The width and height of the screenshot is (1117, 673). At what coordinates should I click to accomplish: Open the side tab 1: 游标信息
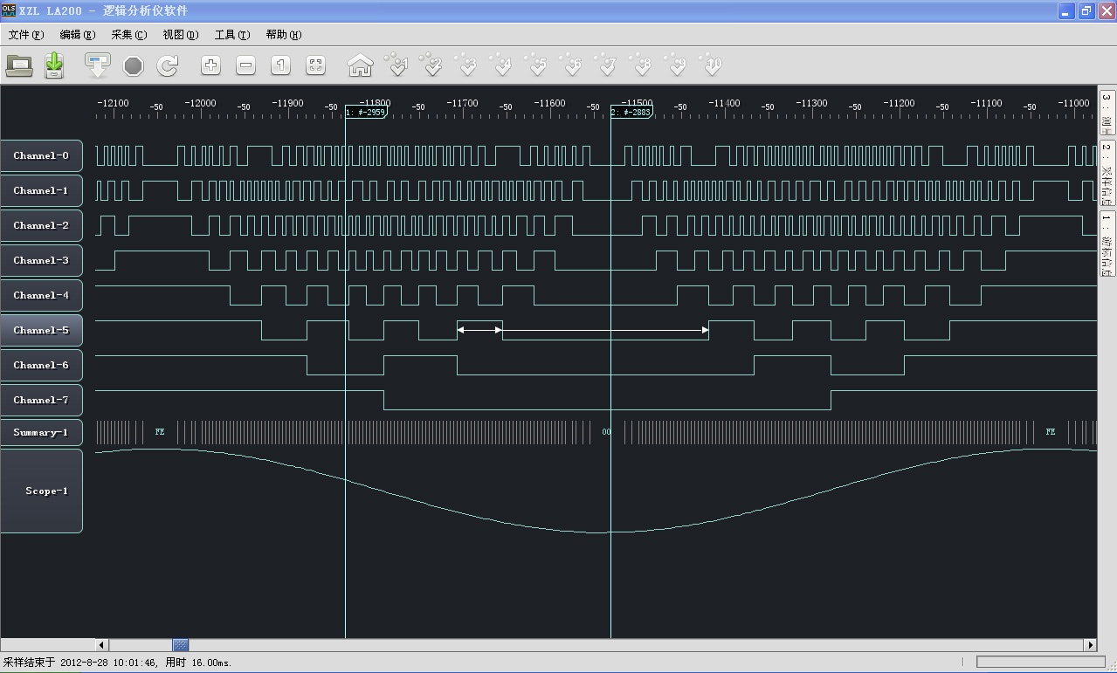coord(1107,245)
